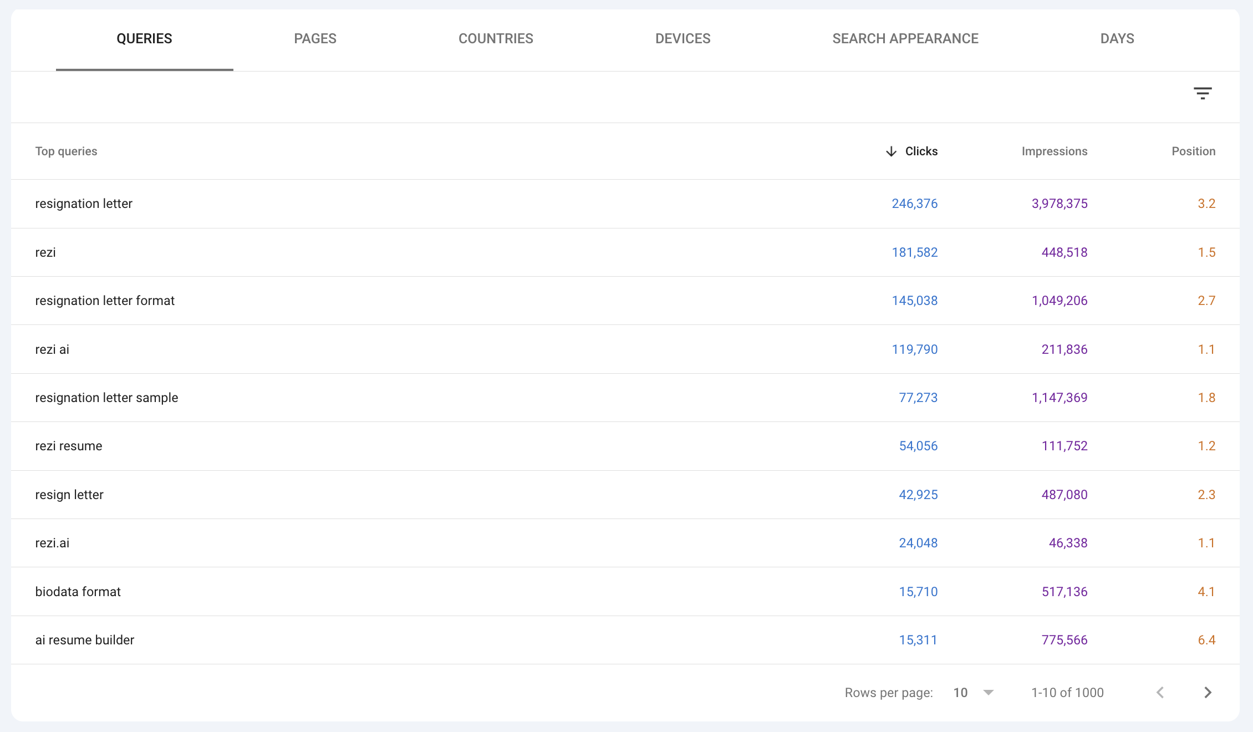This screenshot has height=732, width=1253.
Task: Click the Clicks sort arrow
Action: 891,151
